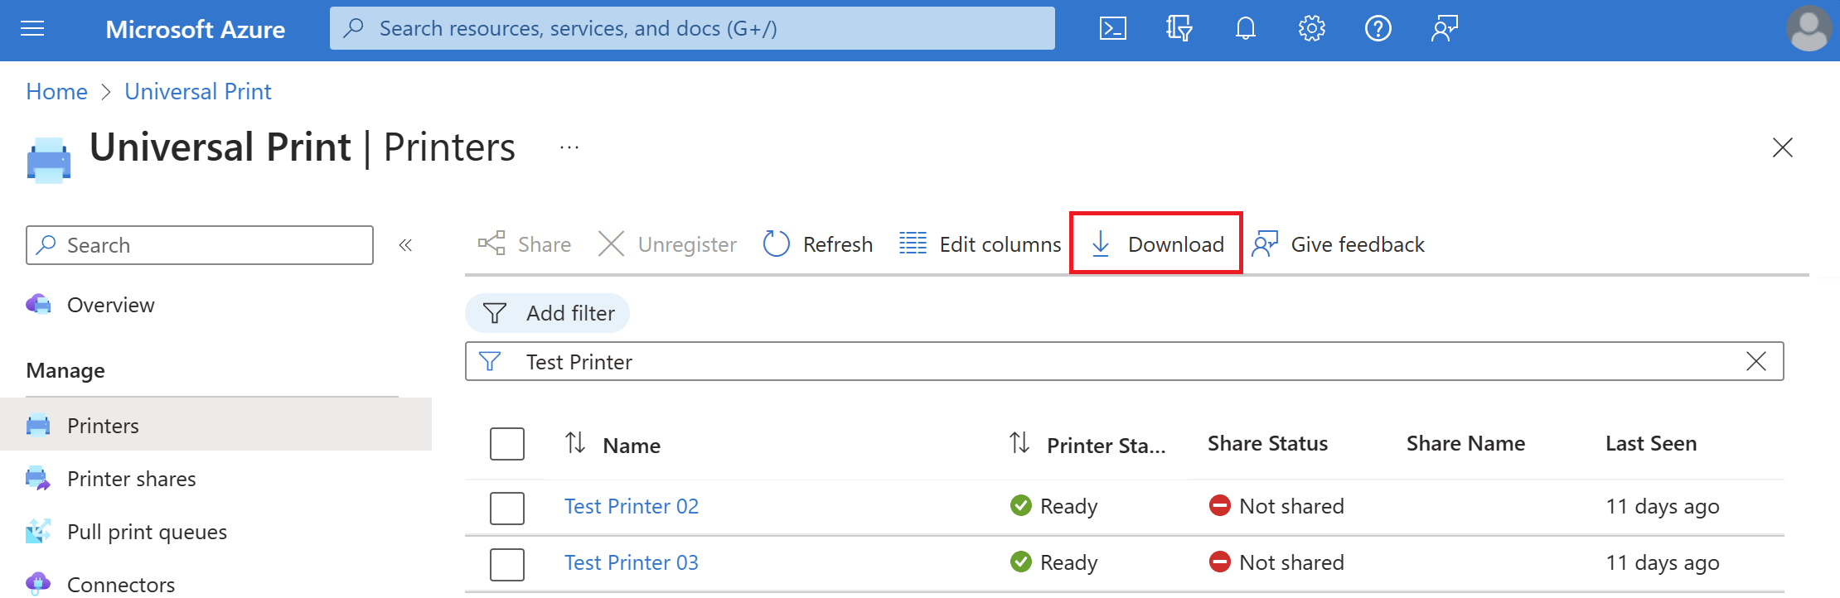
Task: Click the global search resources field
Action: pos(692,28)
